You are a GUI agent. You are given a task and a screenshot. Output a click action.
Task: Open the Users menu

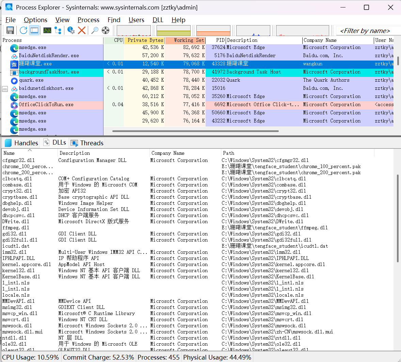[x=136, y=20]
